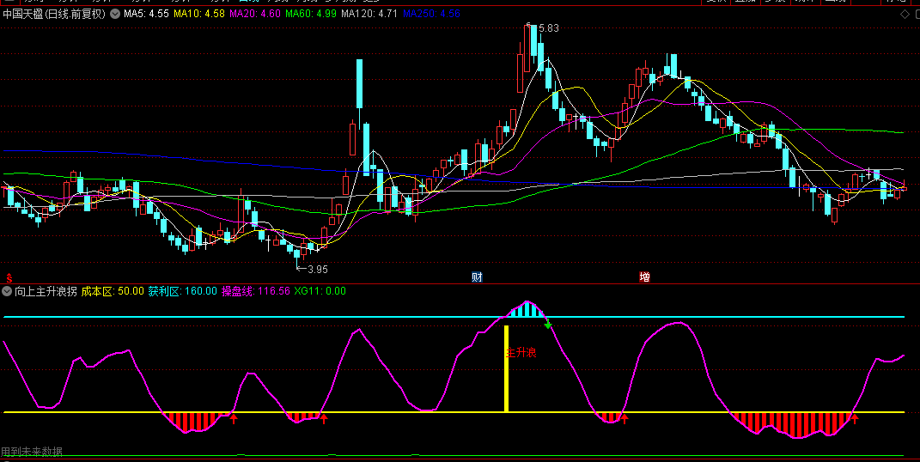Click the 成本区 yellow parameter label

113,291
